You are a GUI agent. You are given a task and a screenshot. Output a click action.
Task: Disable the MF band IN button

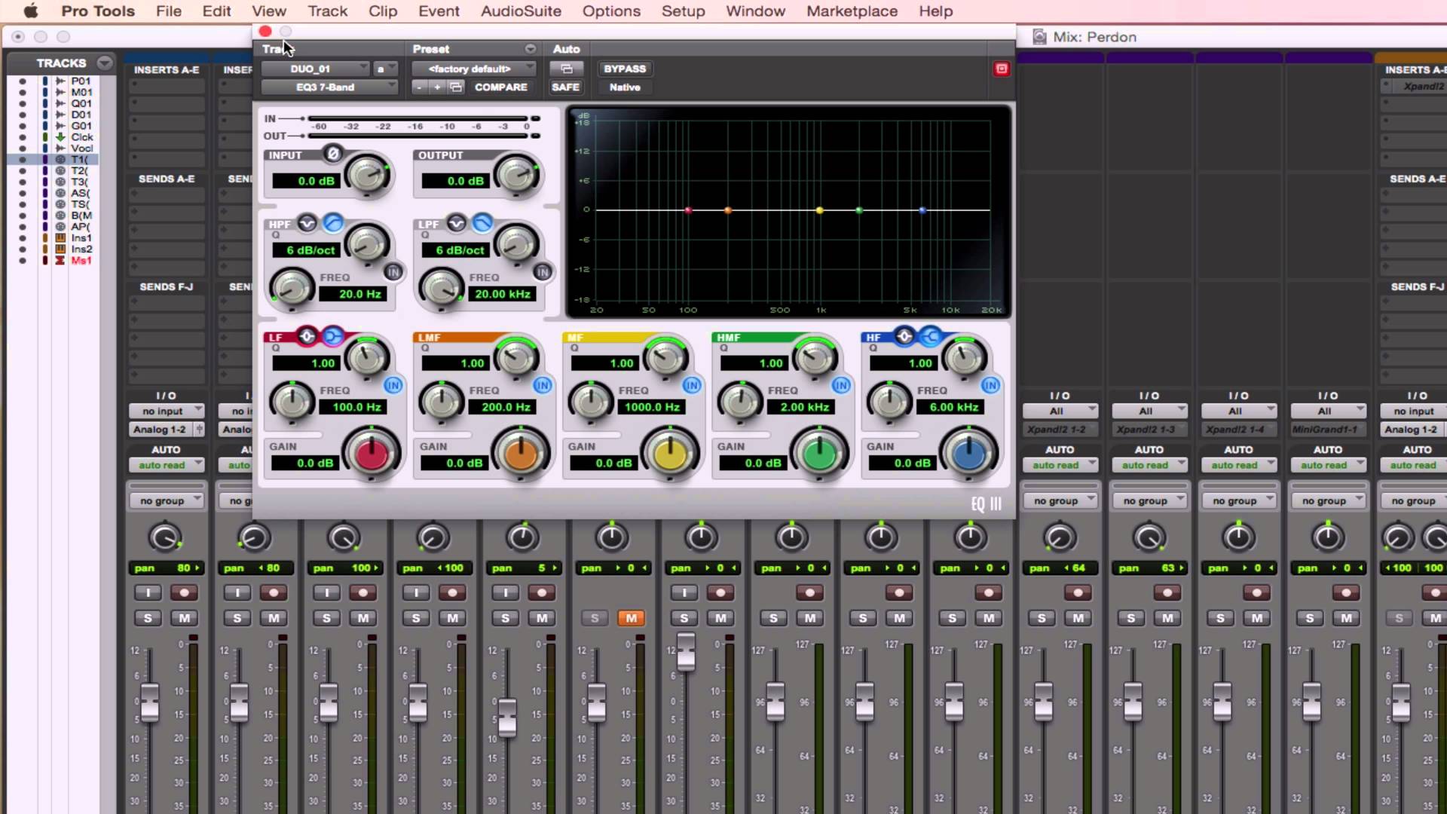pos(692,385)
